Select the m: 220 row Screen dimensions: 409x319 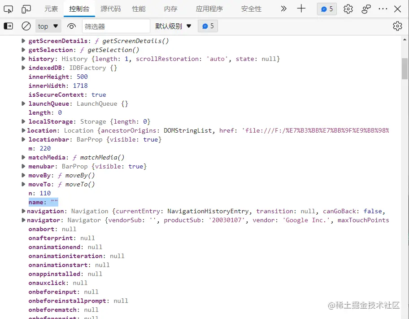[39, 149]
